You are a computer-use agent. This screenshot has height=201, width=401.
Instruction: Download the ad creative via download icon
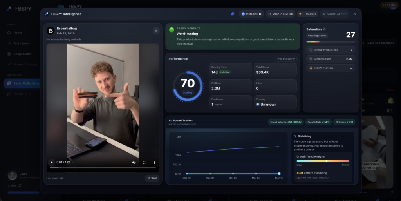tap(156, 31)
